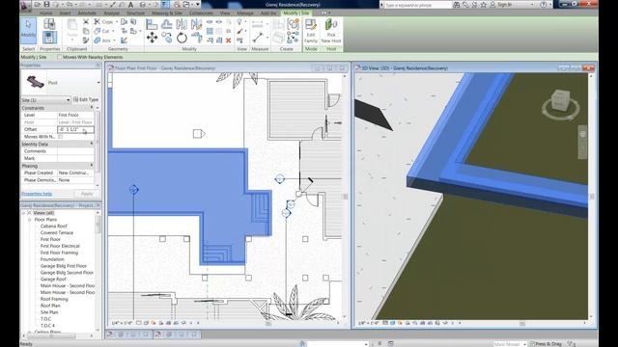Open the quick access toolbar customize dropdown
Image resolution: width=618 pixels, height=347 pixels.
[198, 5]
